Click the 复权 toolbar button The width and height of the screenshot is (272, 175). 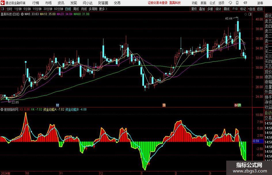click(x=194, y=9)
